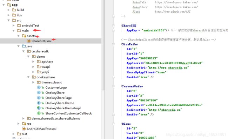Expand the androidTest folder arrow

(x=14, y=25)
